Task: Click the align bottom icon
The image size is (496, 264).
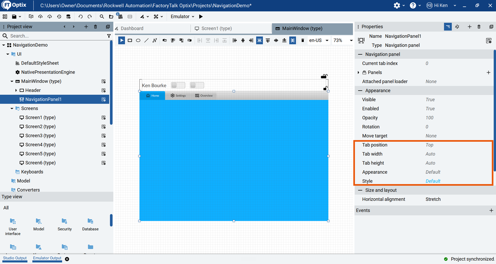Action: [284, 40]
